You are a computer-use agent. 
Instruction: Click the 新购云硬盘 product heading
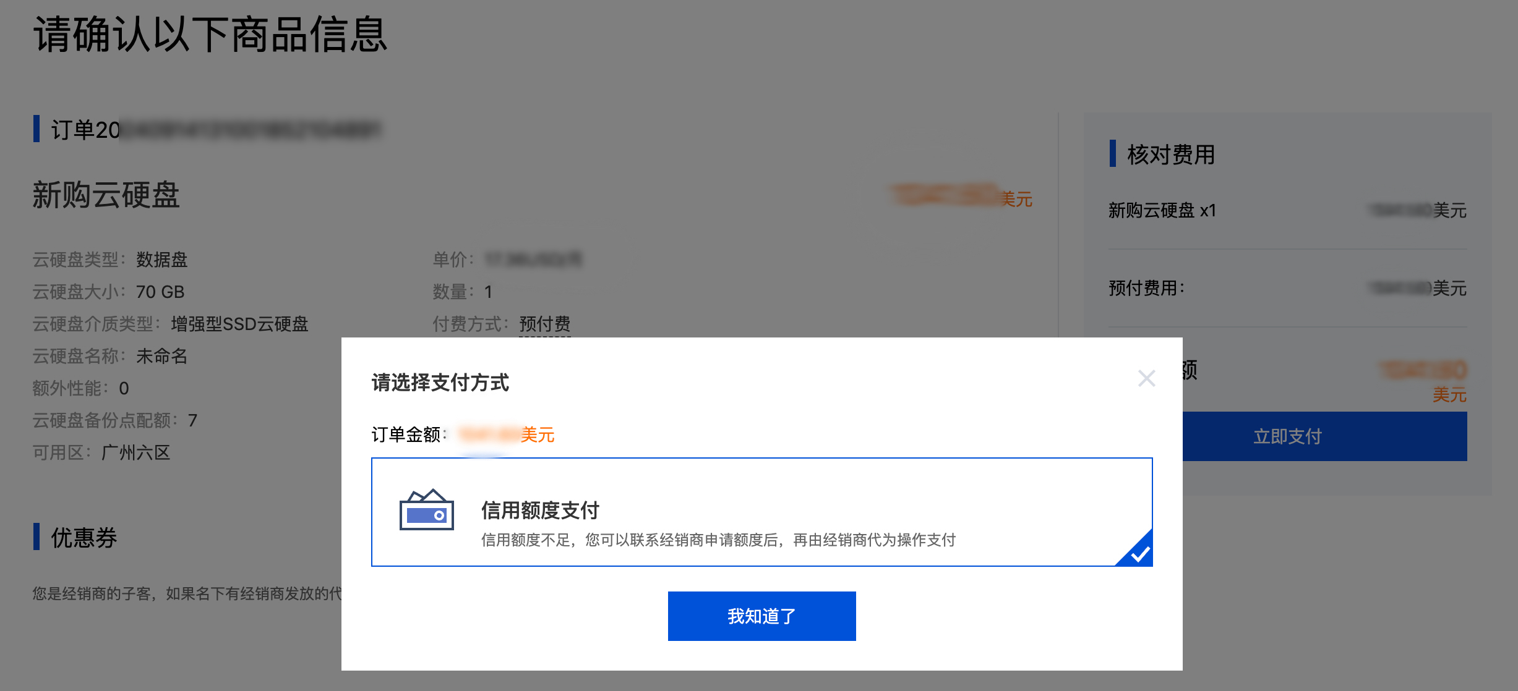click(106, 195)
